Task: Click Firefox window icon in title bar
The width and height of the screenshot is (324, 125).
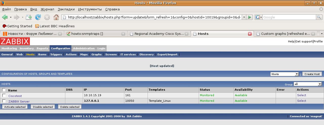Action: (3, 3)
